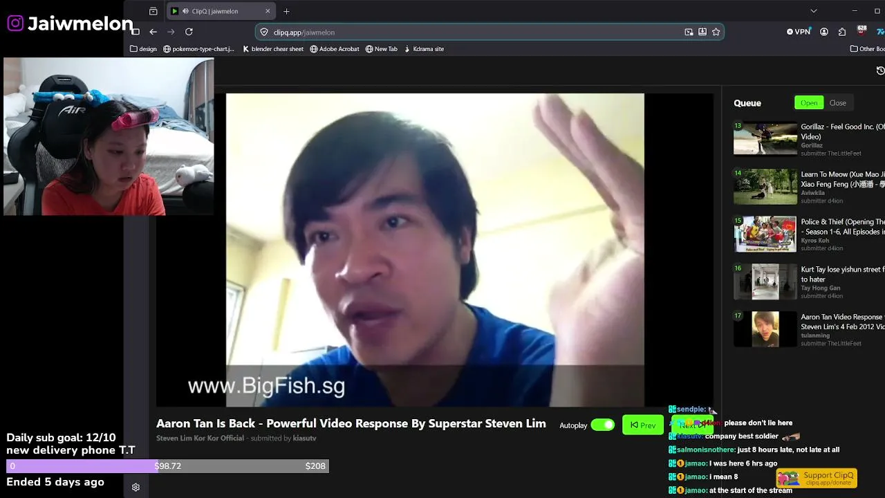The image size is (885, 498).
Task: Toggle the browser sidebar panel icon
Action: point(136,32)
